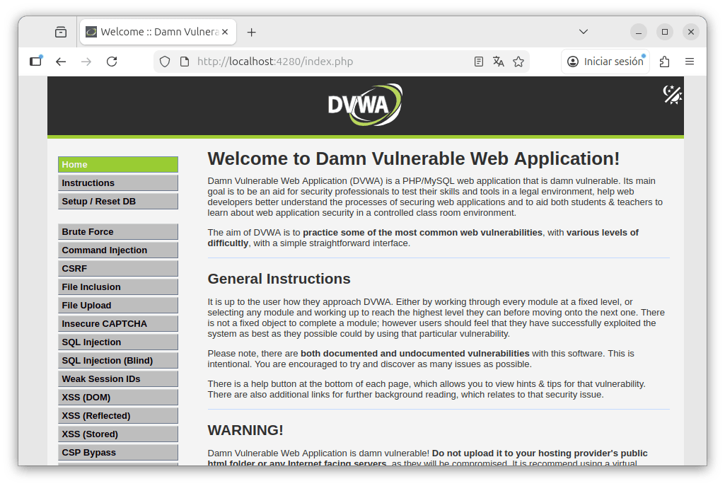Translate this page icon
Viewport: 725px width, 486px height.
(499, 62)
